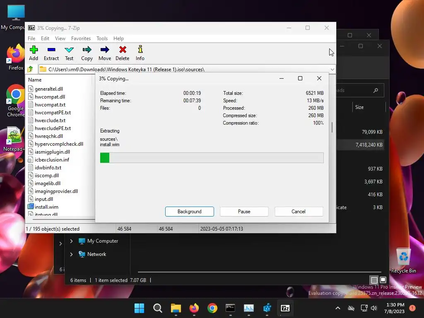424x318 pixels.
Task: Pause the copying operation
Action: [244, 212]
